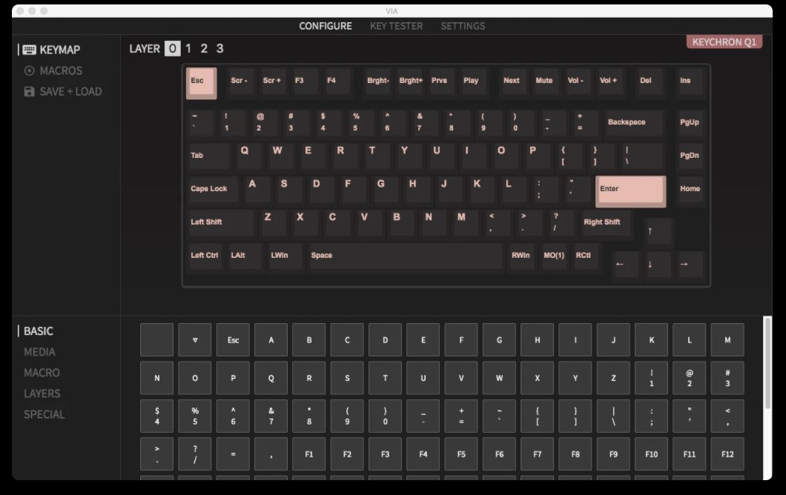Select the RWin key on layout

pos(522,256)
